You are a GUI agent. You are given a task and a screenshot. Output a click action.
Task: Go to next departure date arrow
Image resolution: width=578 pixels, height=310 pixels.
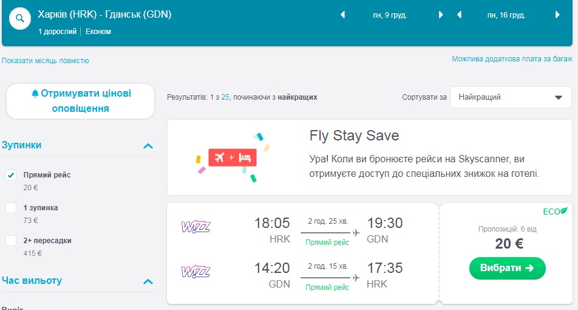click(x=441, y=15)
